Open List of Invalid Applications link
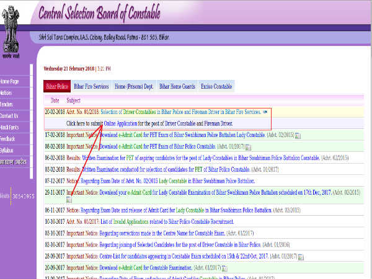This screenshot has height=279, width=372. (x=167, y=222)
